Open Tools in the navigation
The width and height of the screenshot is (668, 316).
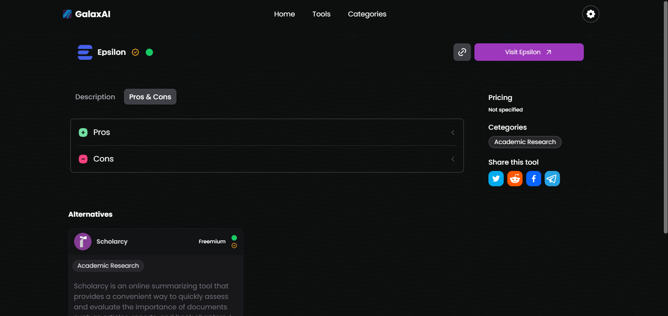coord(321,14)
